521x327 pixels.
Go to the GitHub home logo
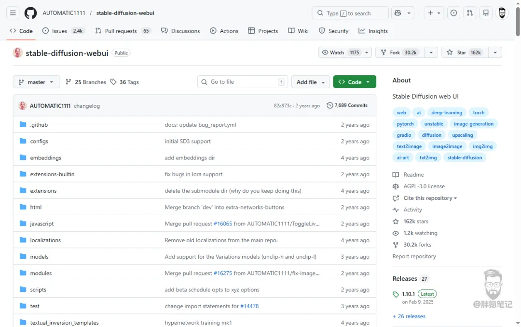30,13
